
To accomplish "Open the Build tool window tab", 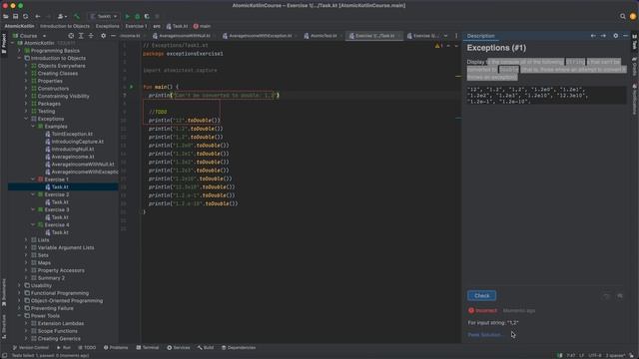I will click(x=206, y=348).
